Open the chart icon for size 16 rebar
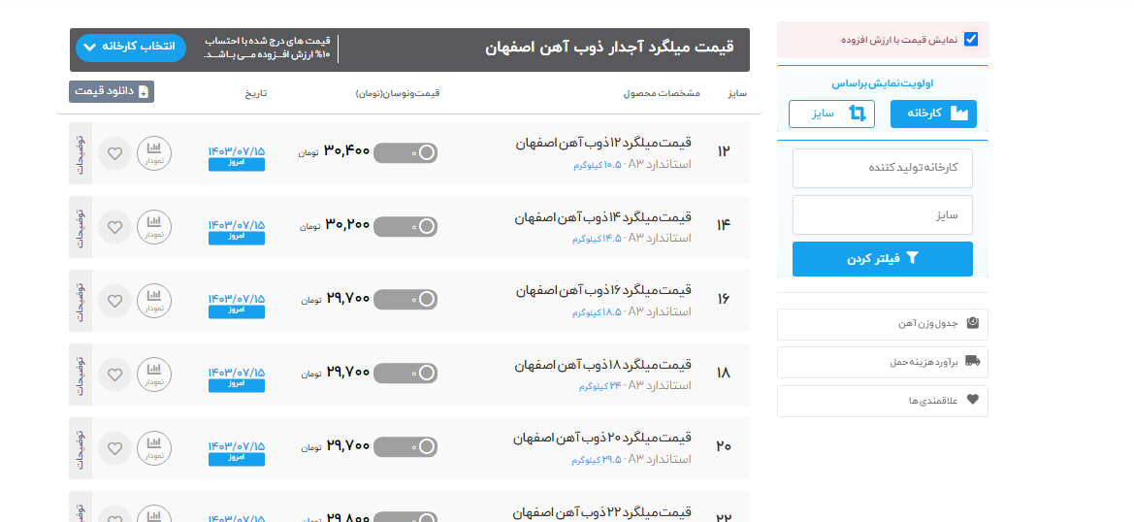The width and height of the screenshot is (1134, 522). (x=153, y=301)
